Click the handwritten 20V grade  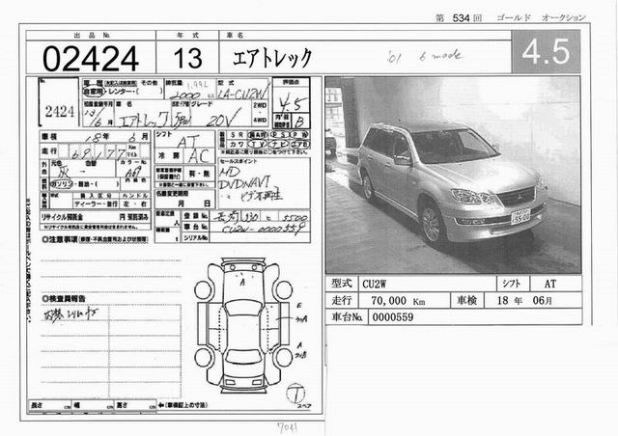point(222,118)
